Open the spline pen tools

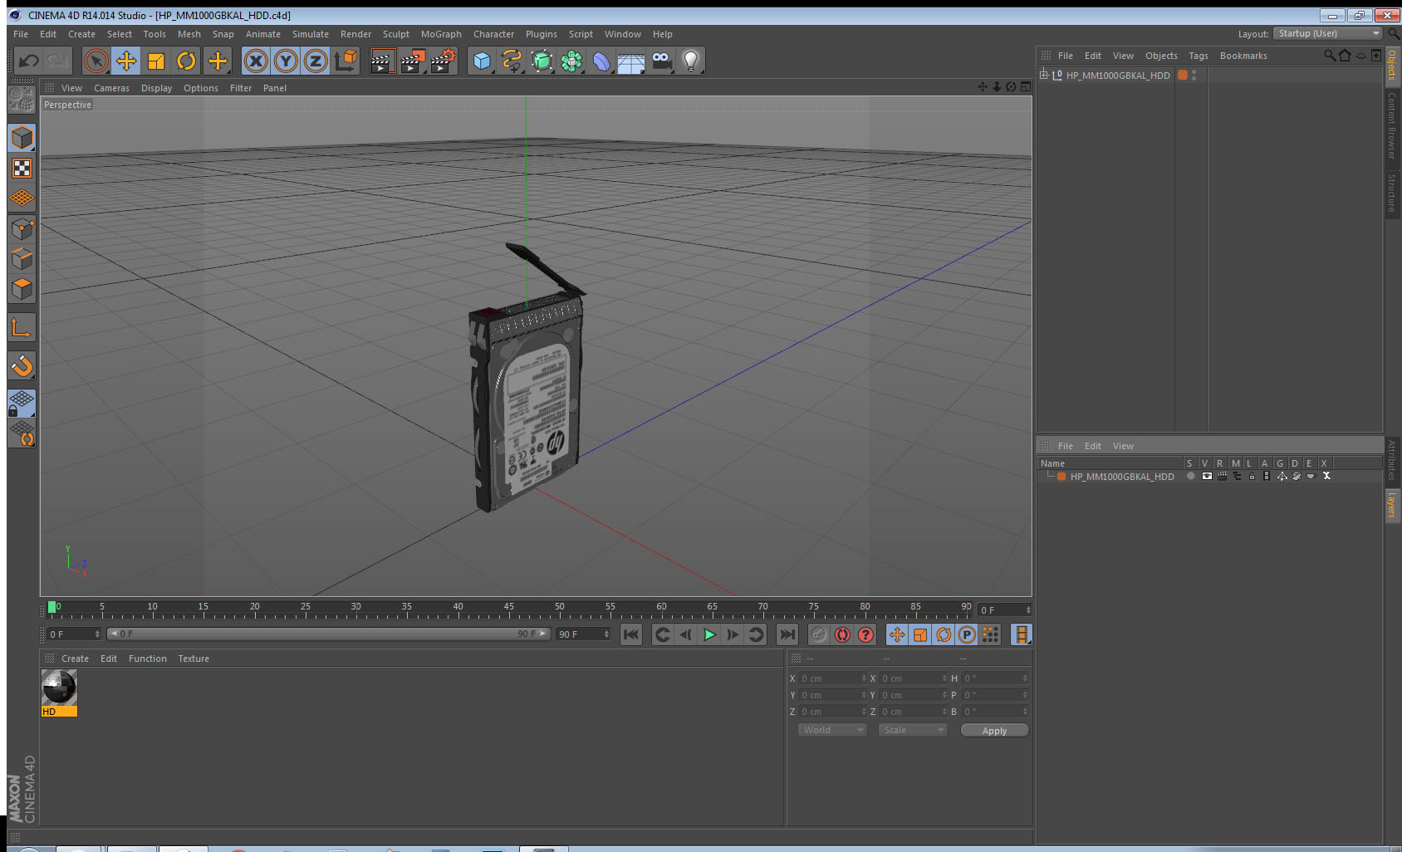point(512,61)
